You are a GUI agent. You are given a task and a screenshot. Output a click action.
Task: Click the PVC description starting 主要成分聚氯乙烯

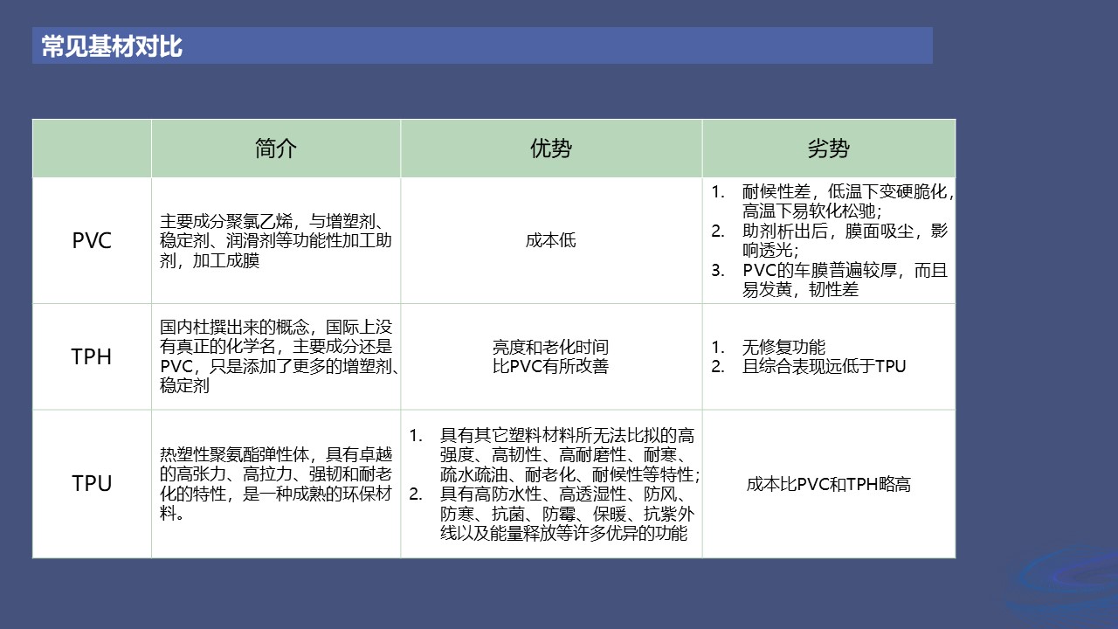pos(275,241)
